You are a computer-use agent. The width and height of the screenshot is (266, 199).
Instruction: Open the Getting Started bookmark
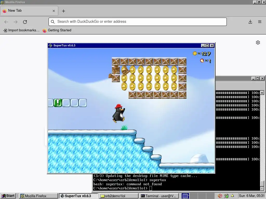pyautogui.click(x=57, y=30)
